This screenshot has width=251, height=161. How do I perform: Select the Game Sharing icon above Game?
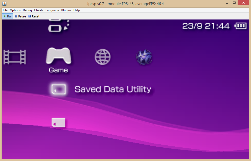click(x=59, y=26)
